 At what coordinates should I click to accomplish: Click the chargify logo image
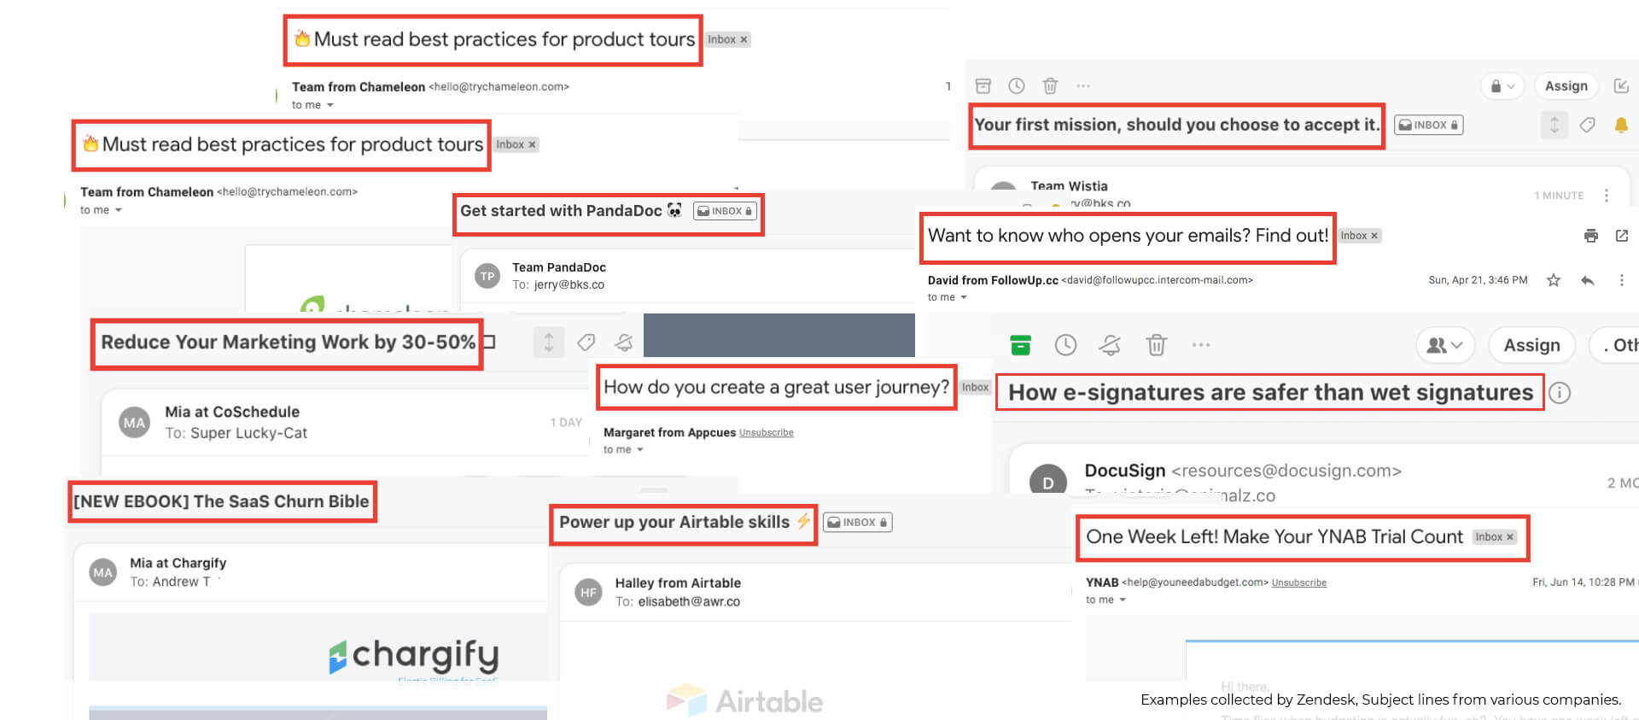pyautogui.click(x=414, y=656)
